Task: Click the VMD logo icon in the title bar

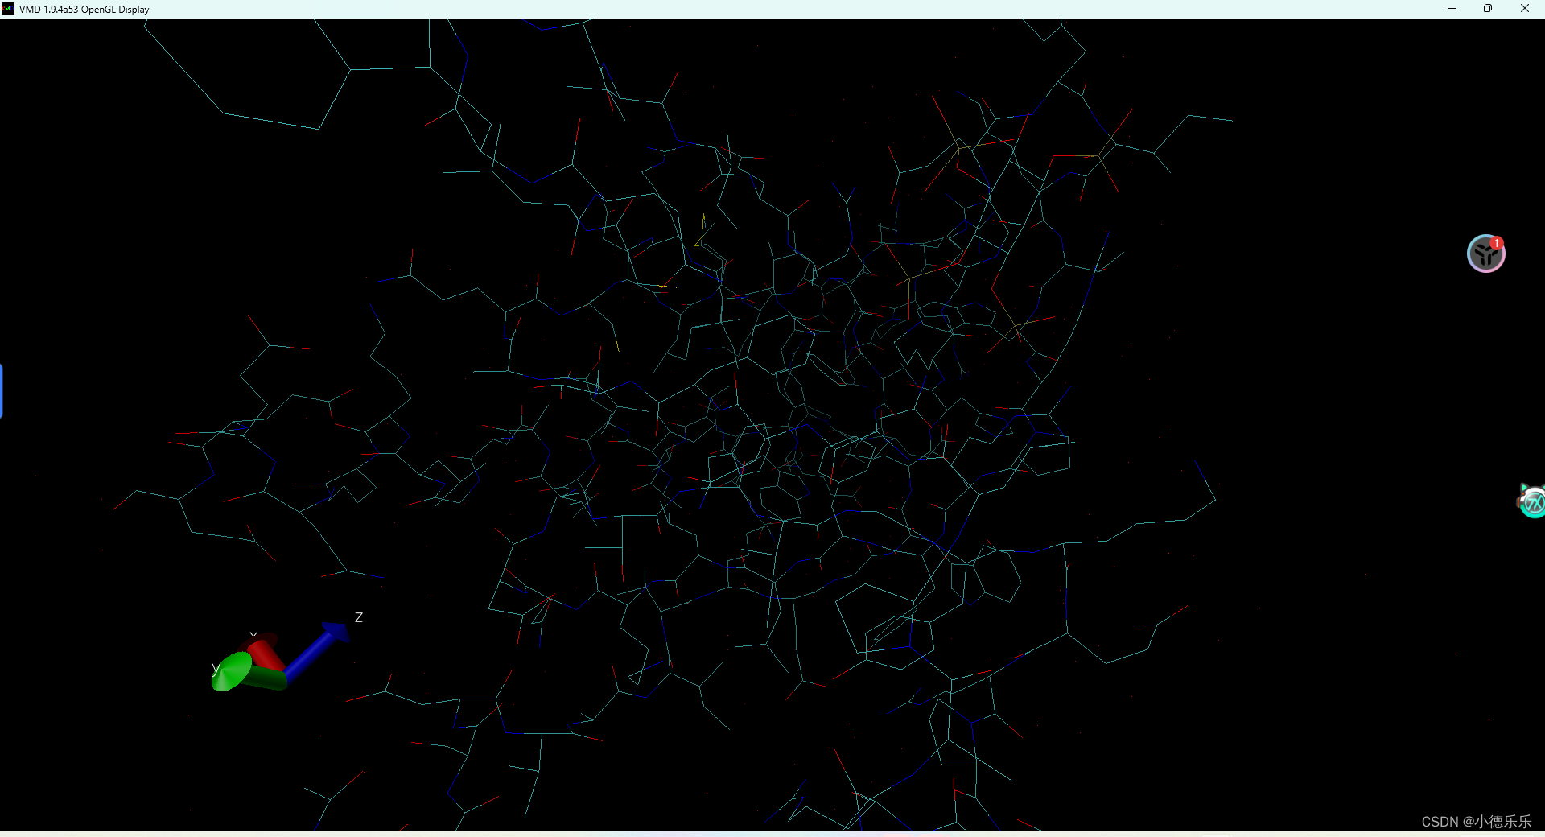Action: [x=8, y=9]
